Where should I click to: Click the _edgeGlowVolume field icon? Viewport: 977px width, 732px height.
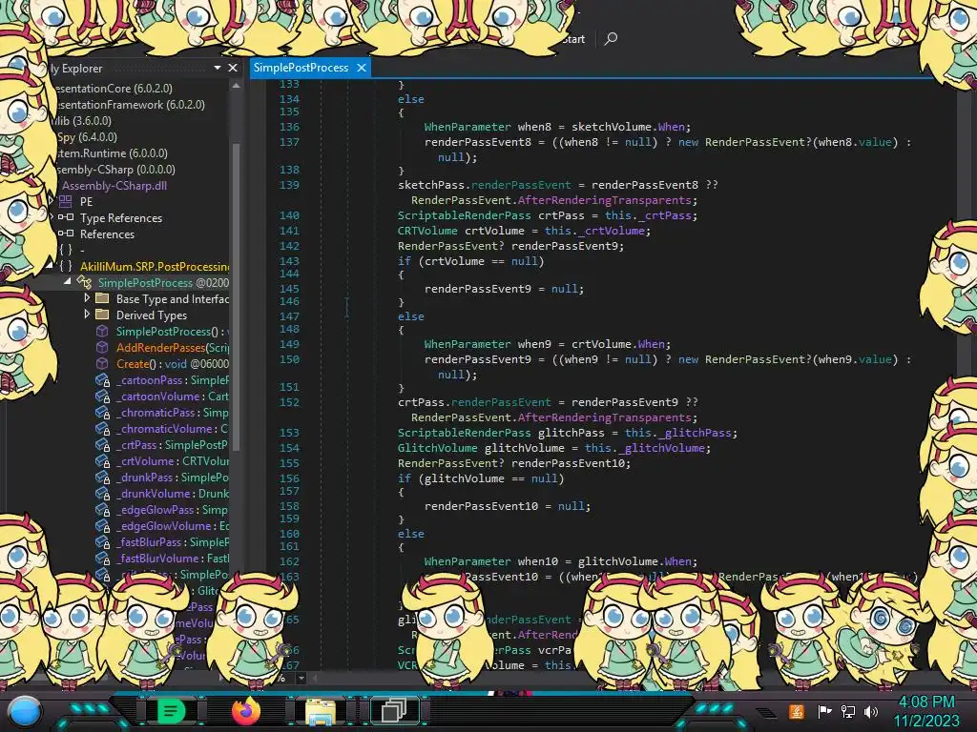(103, 525)
